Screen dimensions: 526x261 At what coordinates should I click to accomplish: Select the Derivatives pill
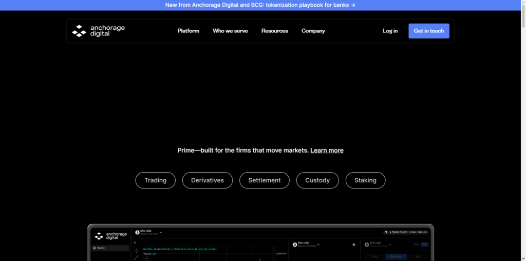(x=208, y=180)
